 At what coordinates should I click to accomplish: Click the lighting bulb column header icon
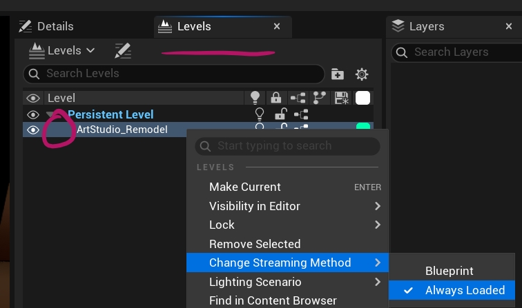(x=255, y=98)
